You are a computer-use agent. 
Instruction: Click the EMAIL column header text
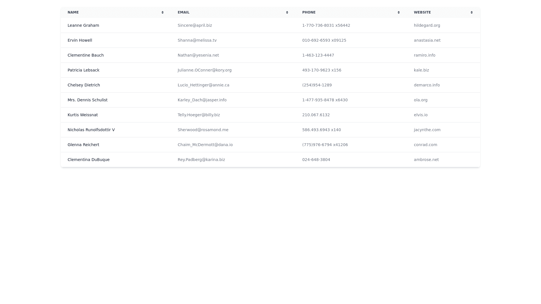pos(183,12)
